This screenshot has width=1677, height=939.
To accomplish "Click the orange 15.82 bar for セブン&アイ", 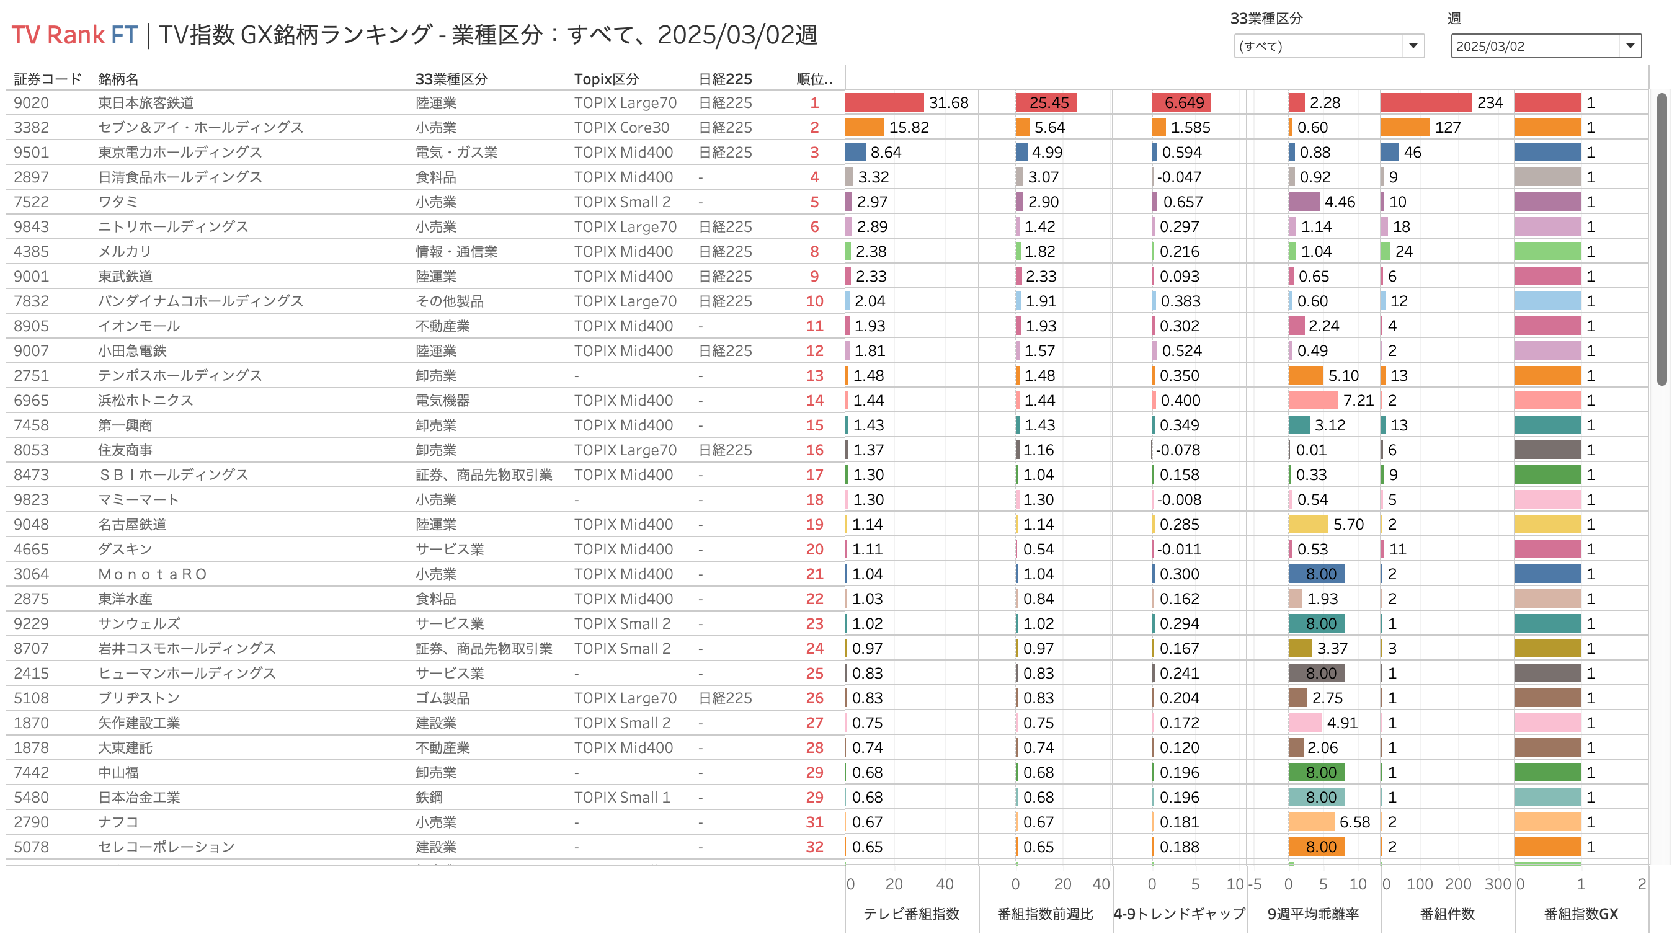I will pyautogui.click(x=864, y=128).
